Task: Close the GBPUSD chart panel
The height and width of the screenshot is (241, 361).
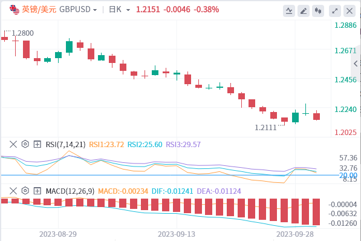Action: coord(350,11)
